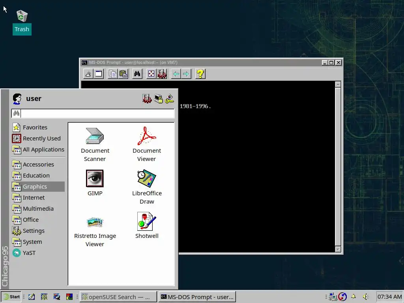Image resolution: width=404 pixels, height=303 pixels.
Task: Open All Settings icon in menu header
Action: pos(147,99)
